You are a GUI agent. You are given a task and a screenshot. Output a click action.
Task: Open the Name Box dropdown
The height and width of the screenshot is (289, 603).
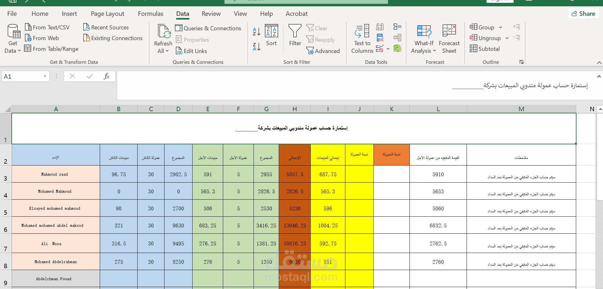[x=45, y=76]
